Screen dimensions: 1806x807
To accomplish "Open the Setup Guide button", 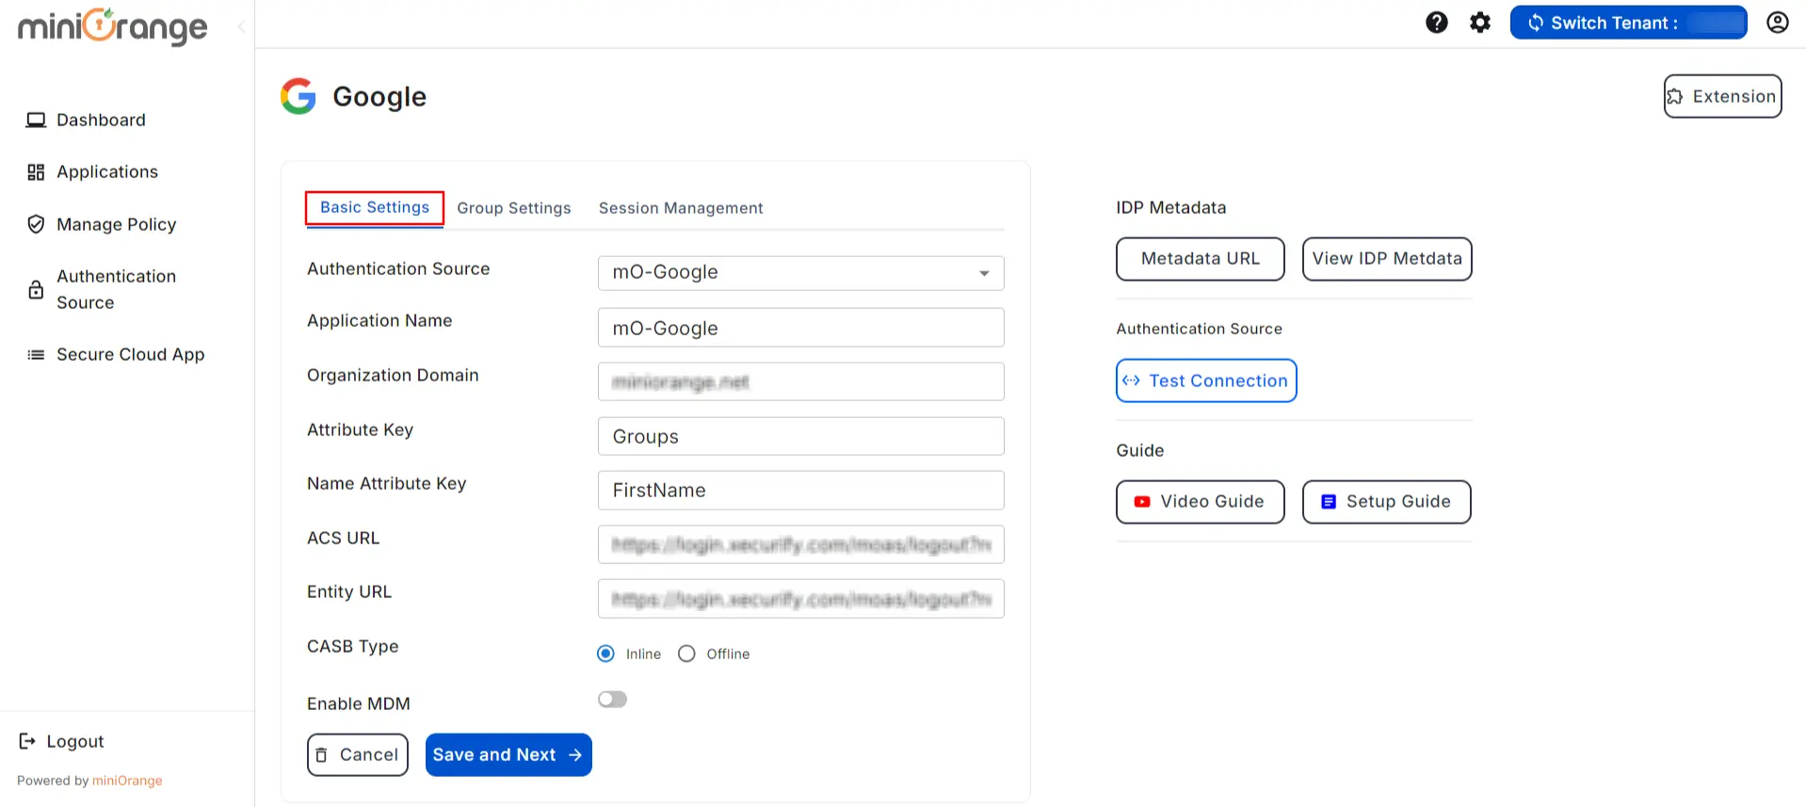I will pyautogui.click(x=1387, y=502).
